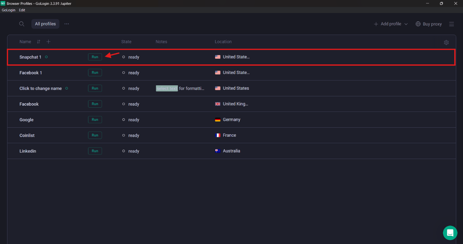Select the Snapchat 1 profile name

(x=30, y=57)
